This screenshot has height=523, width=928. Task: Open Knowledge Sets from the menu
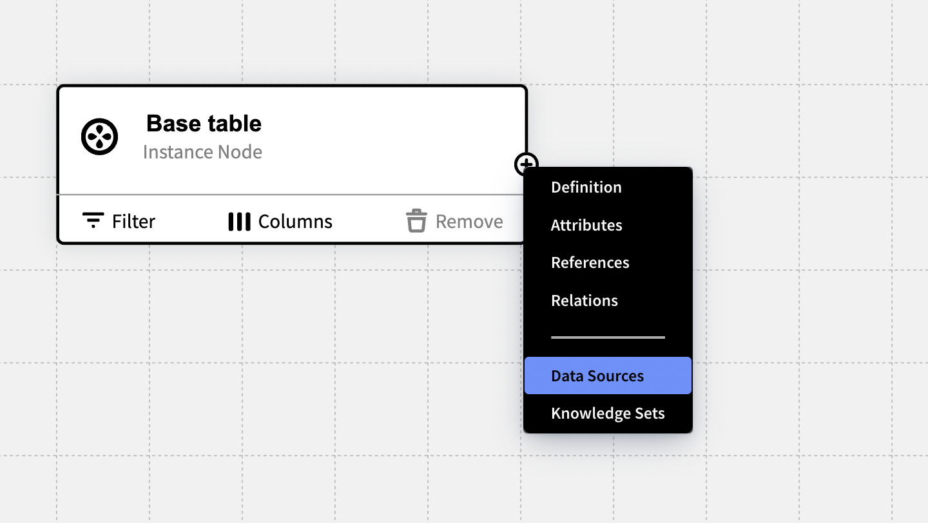point(607,414)
